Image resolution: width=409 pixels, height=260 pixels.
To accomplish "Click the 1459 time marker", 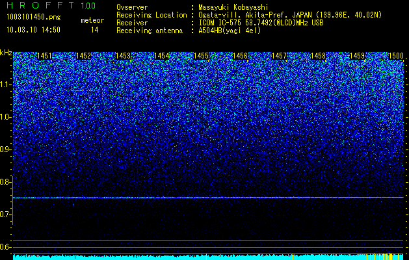I will click(357, 56).
